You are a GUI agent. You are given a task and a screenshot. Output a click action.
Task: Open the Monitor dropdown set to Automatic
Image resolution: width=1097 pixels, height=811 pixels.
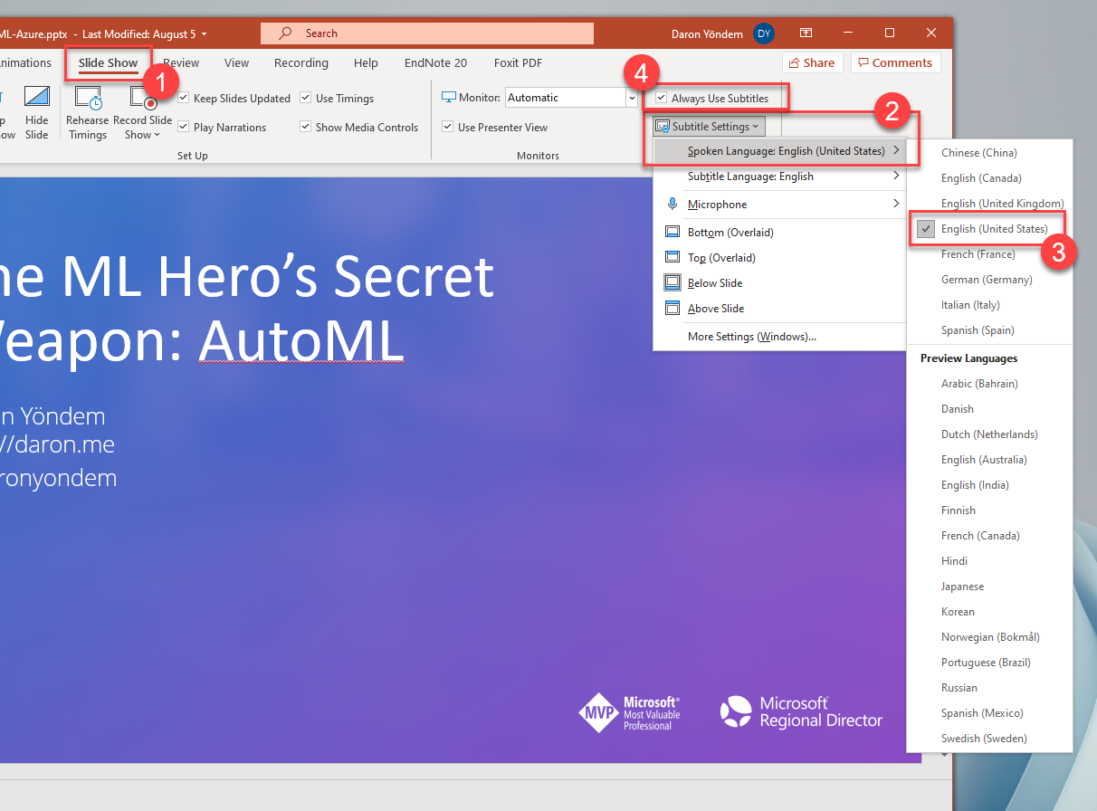click(x=570, y=97)
